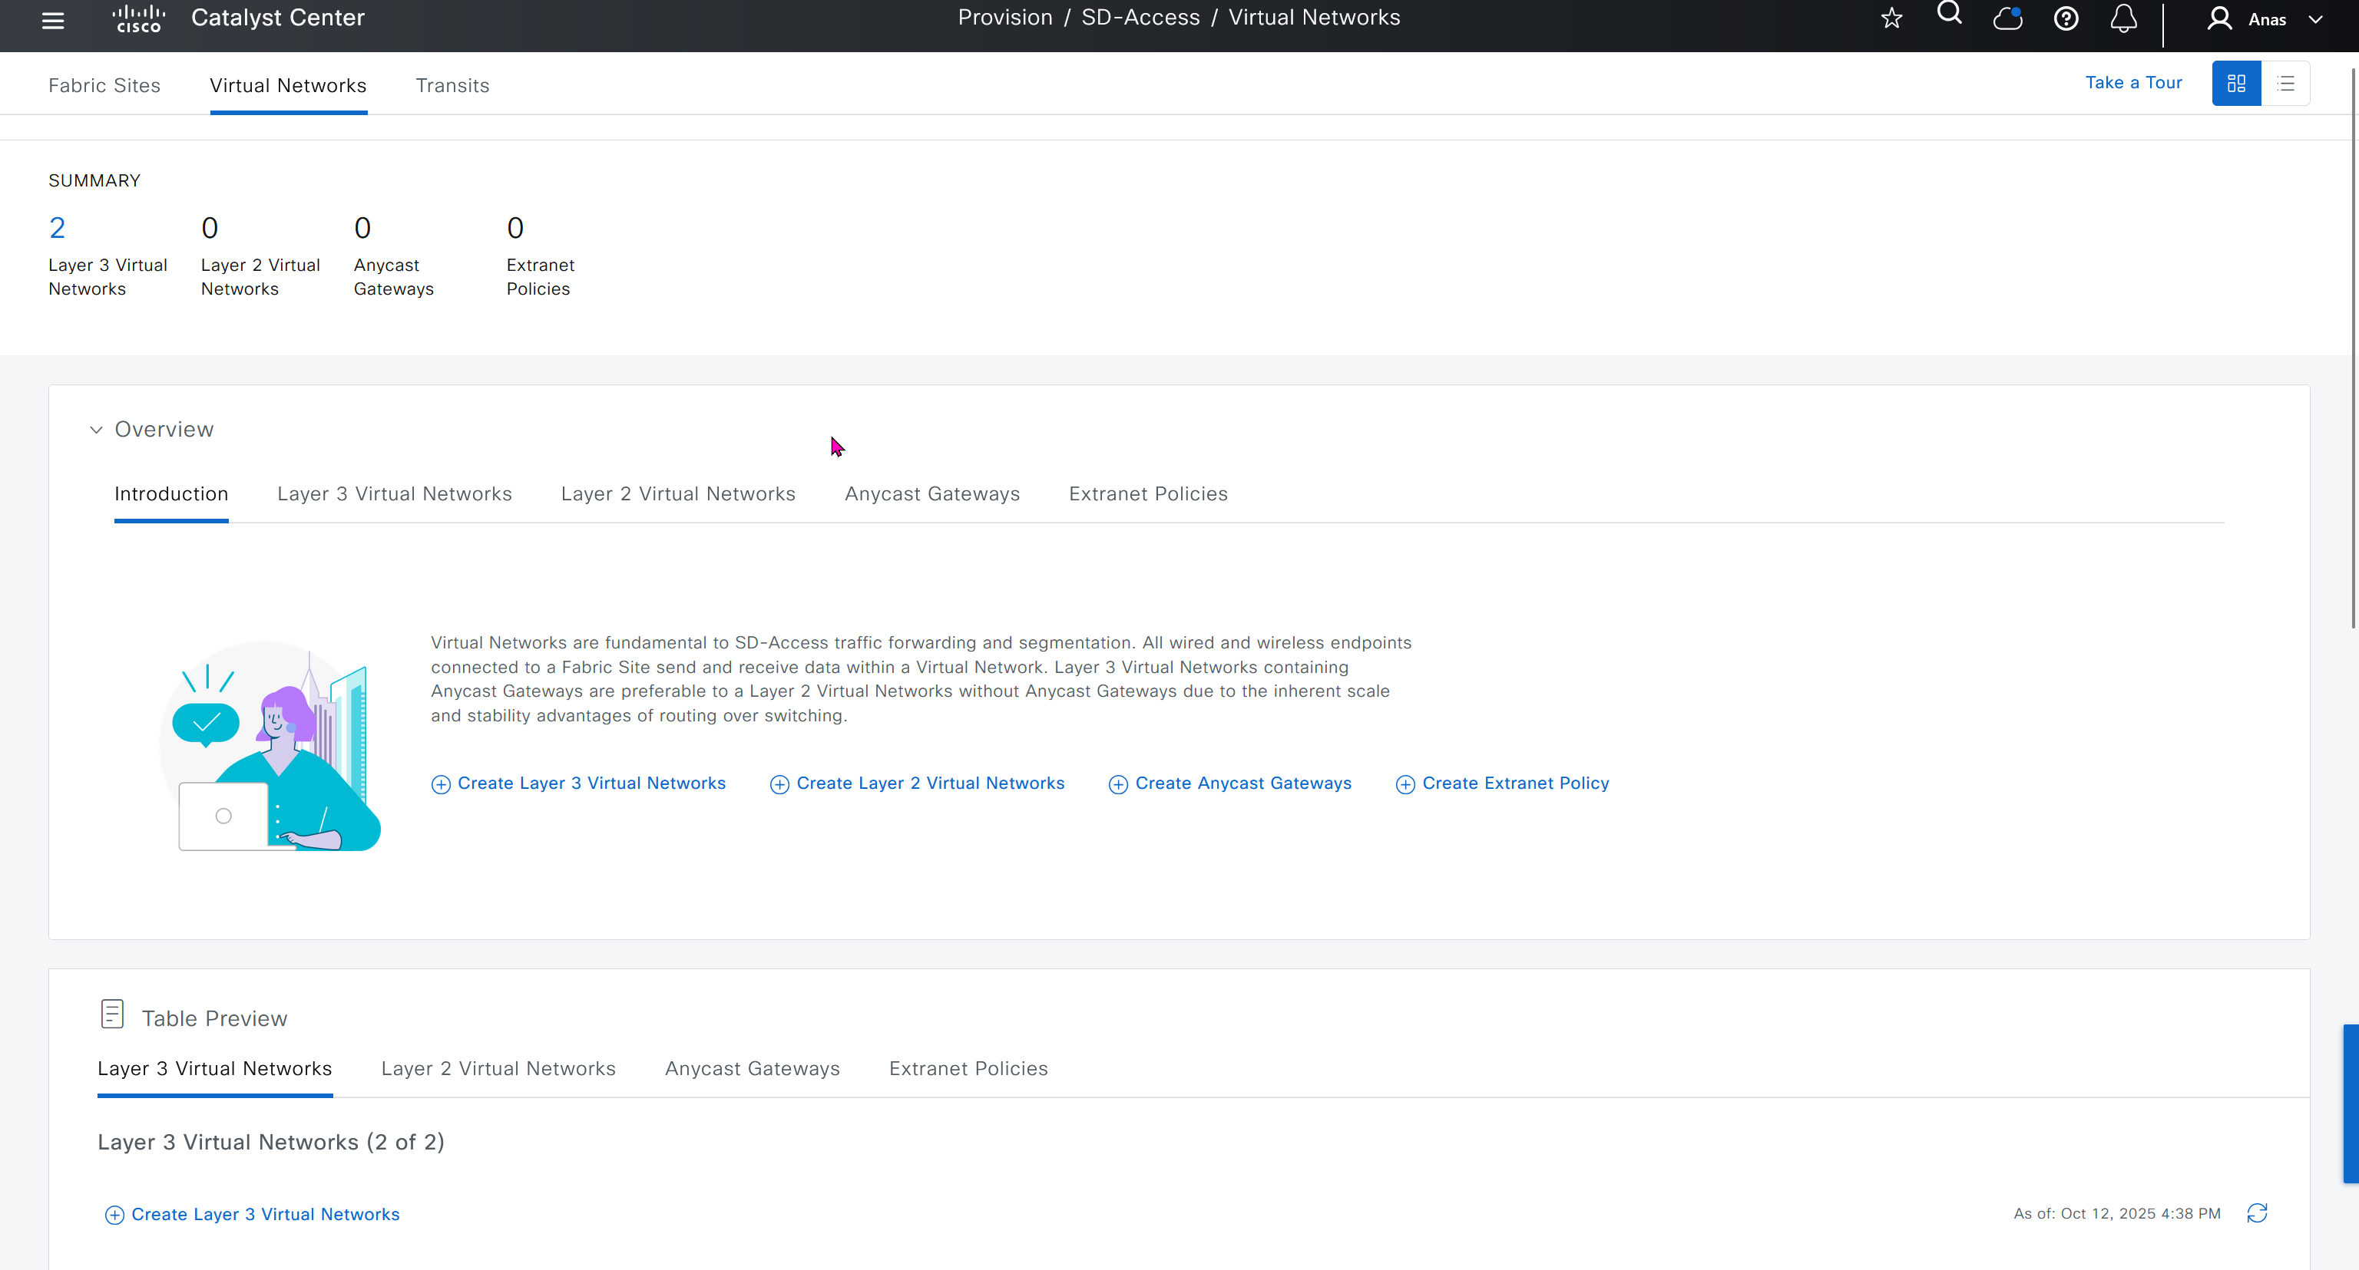The width and height of the screenshot is (2359, 1270).
Task: Switch to list view
Action: pos(2285,84)
